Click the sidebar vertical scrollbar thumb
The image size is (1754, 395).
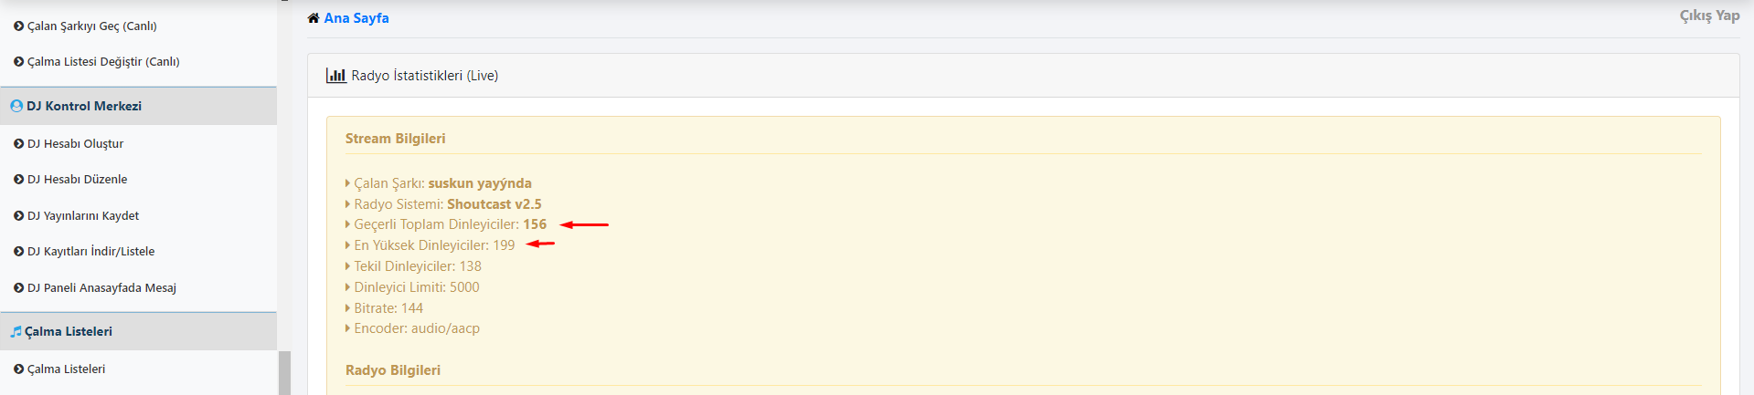tap(284, 373)
